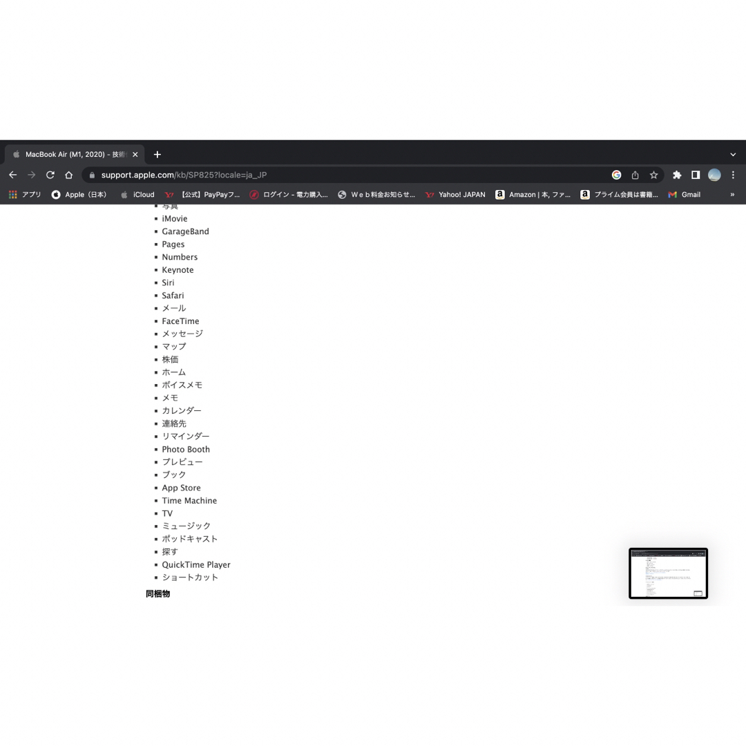
Task: Click the ショートカット list item
Action: coord(190,577)
